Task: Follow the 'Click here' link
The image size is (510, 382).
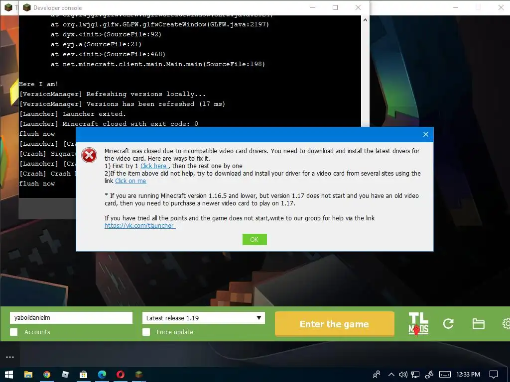Action: click(153, 166)
